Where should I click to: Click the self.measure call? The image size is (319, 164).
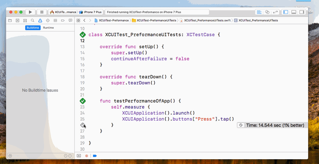coord(128,107)
